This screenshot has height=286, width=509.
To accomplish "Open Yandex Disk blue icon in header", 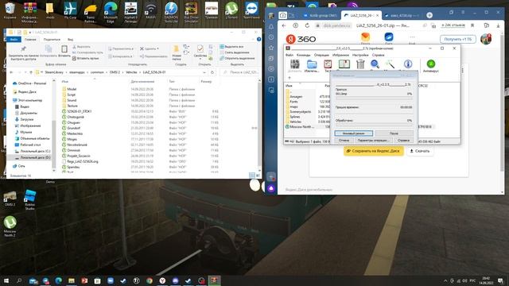I will (x=389, y=37).
